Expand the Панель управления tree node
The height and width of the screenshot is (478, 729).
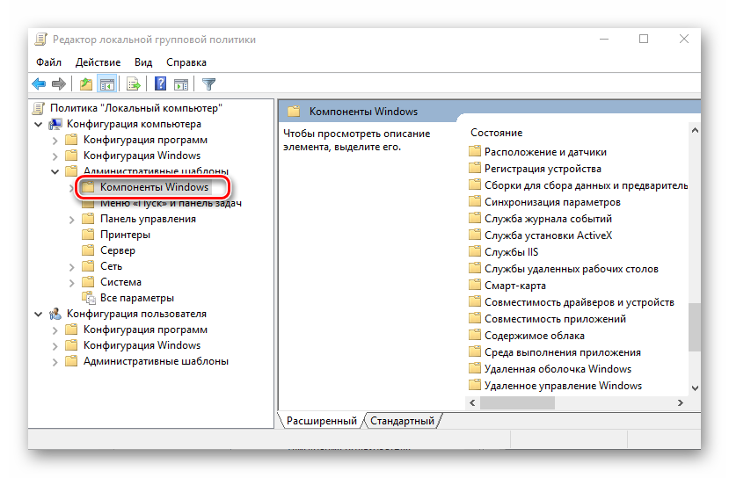[71, 219]
